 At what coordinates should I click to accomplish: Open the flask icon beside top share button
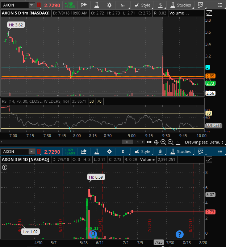[96, 5]
